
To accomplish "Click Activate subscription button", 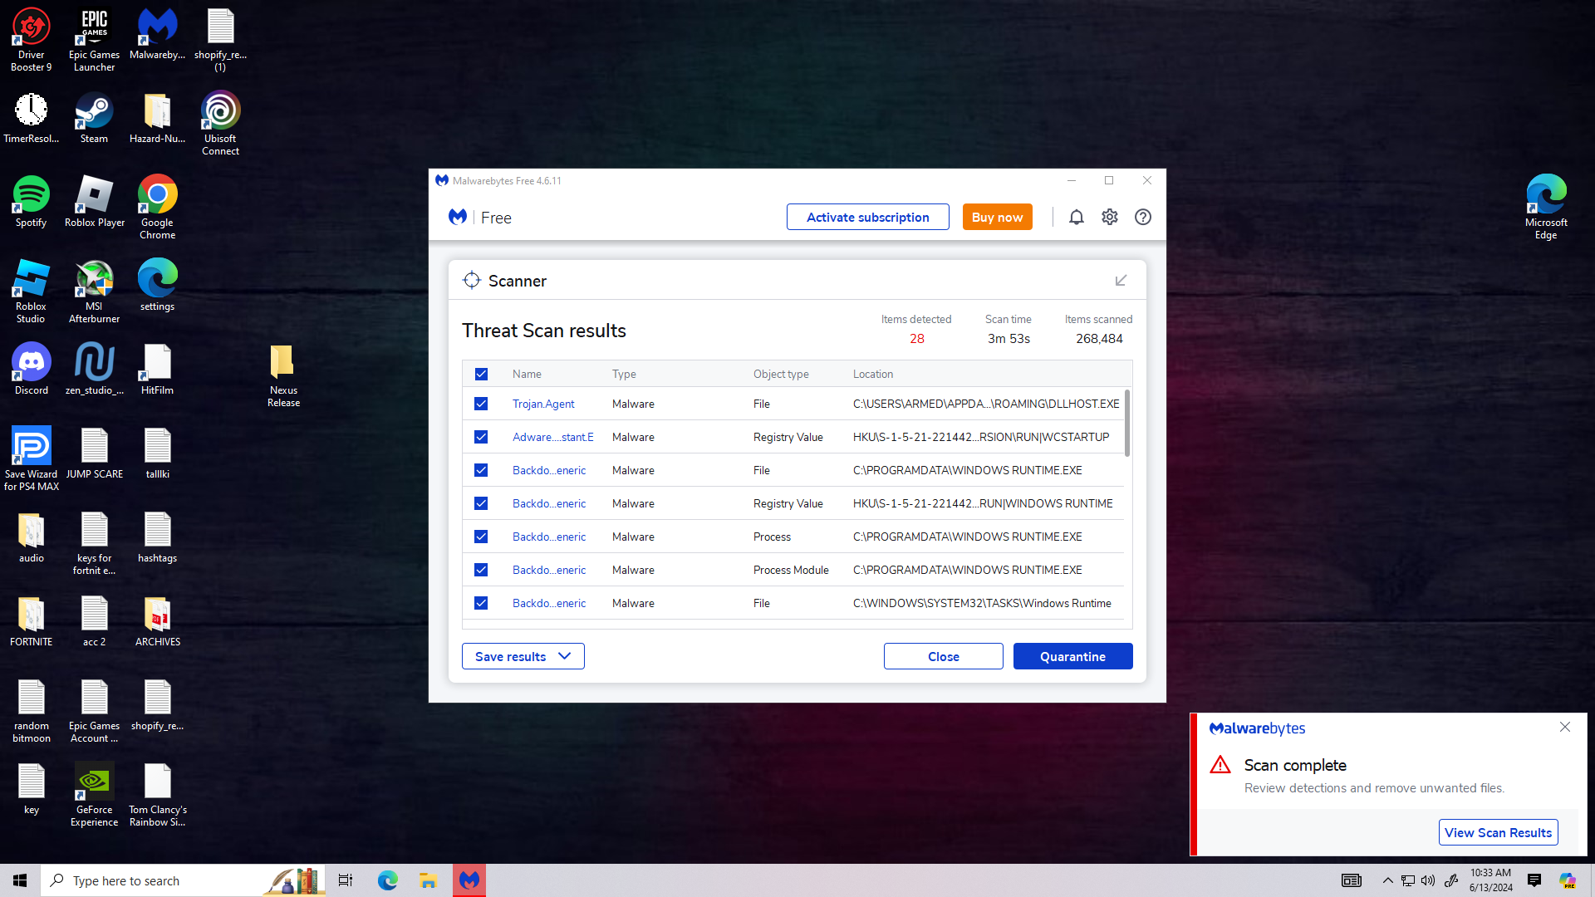I will tap(867, 217).
